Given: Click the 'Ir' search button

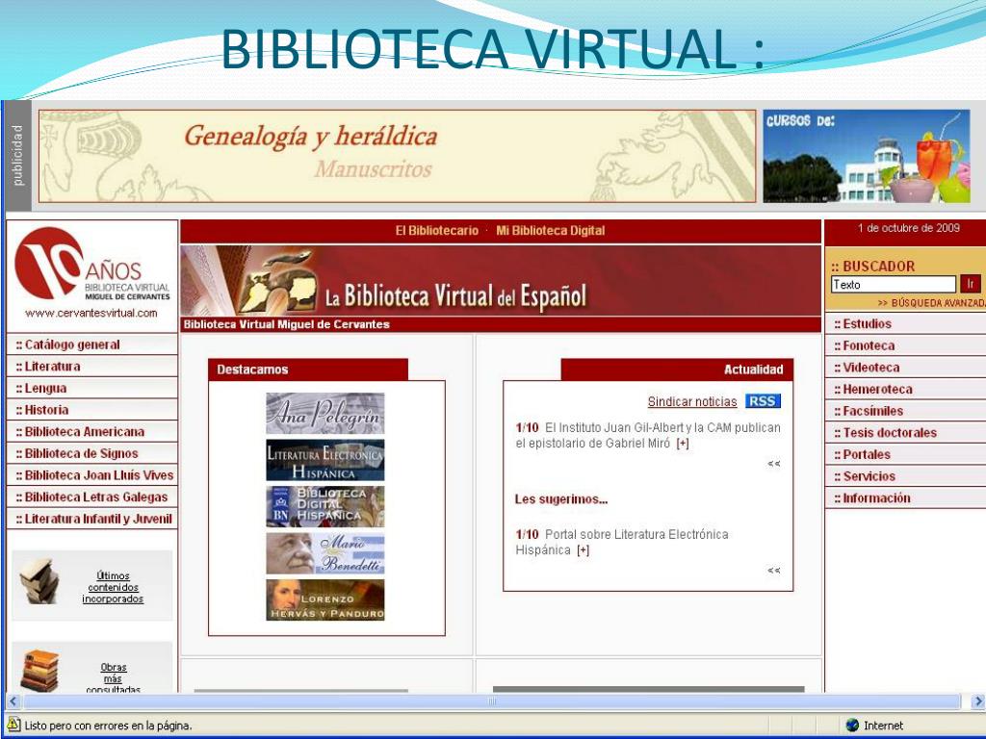Looking at the screenshot, I should (x=971, y=284).
